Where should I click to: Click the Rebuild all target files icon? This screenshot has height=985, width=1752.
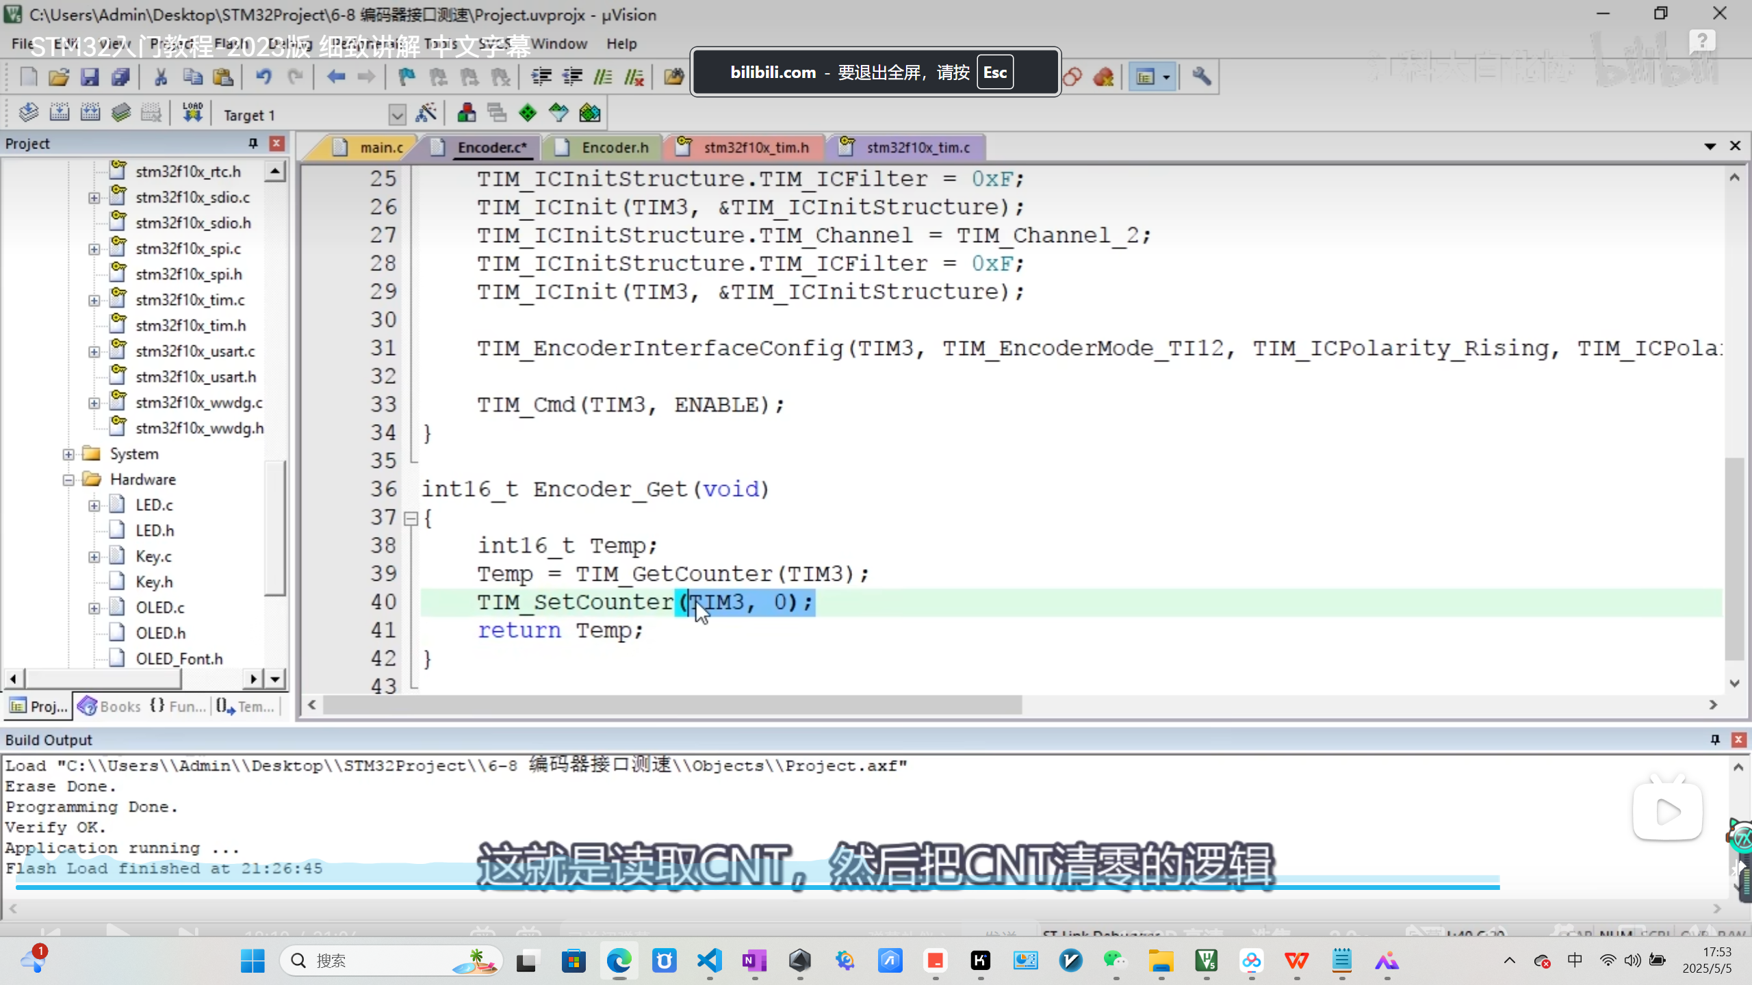(x=90, y=112)
